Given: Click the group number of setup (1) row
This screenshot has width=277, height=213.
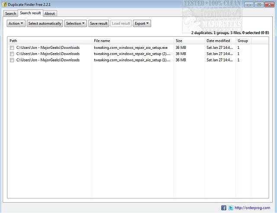Looking at the screenshot, I should (238, 60).
